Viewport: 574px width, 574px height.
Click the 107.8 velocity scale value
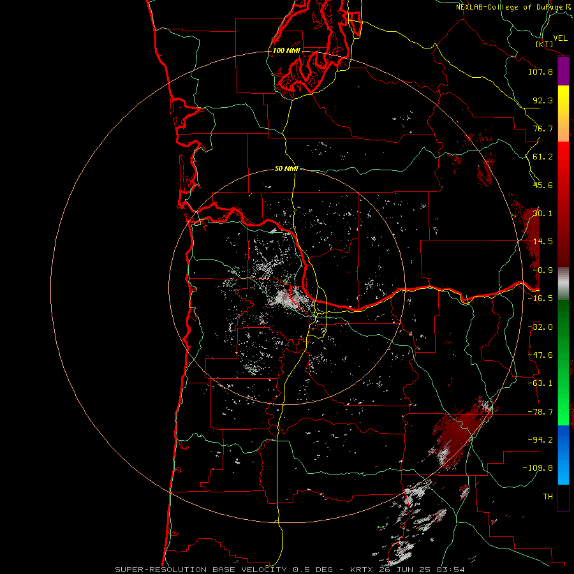coord(540,71)
